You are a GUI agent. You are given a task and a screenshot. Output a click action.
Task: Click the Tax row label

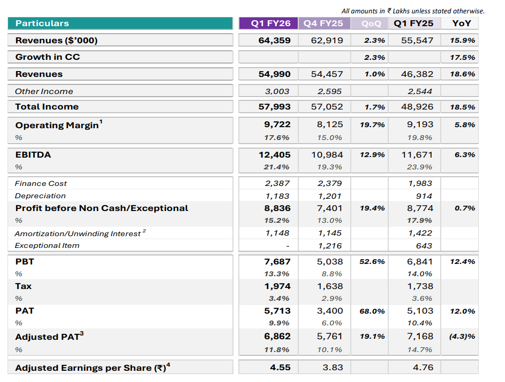pyautogui.click(x=23, y=286)
